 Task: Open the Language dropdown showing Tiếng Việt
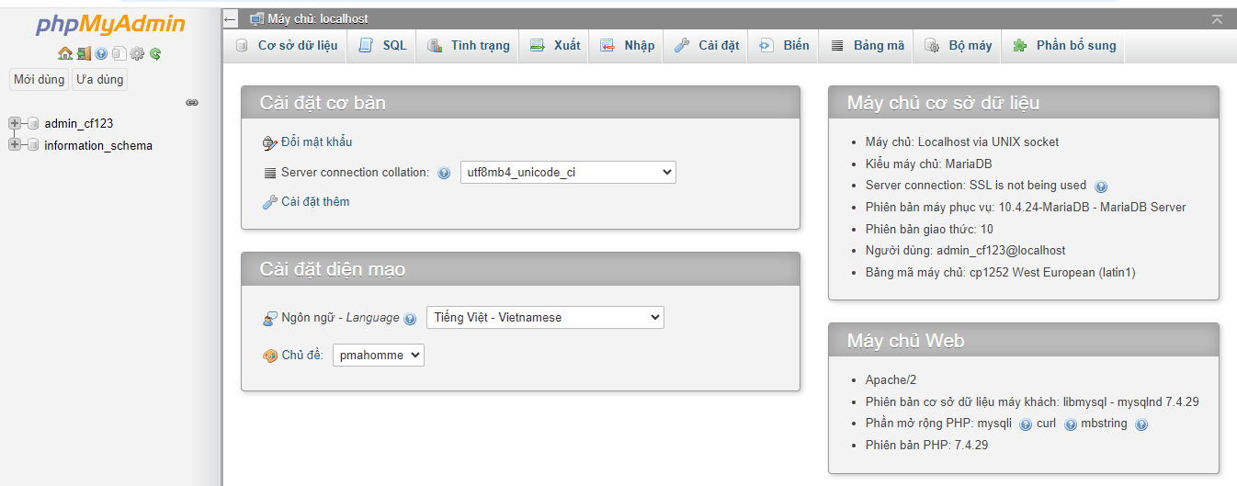[x=545, y=317]
